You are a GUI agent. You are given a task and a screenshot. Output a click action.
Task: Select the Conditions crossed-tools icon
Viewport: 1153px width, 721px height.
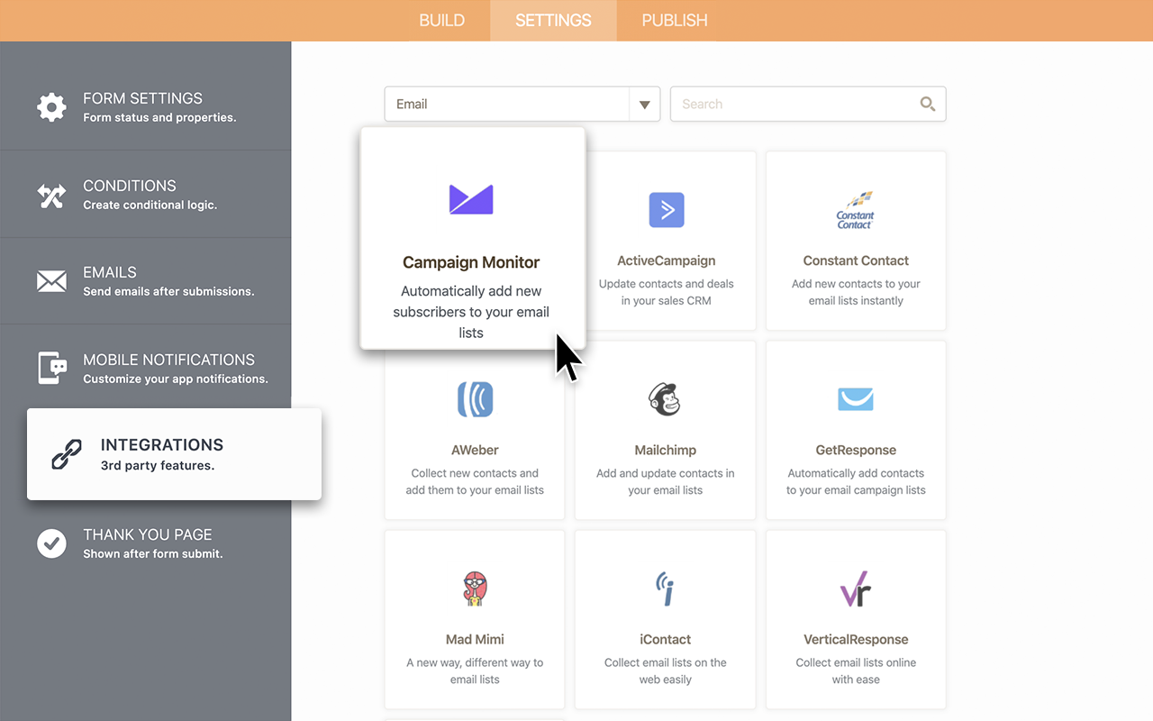click(x=51, y=194)
